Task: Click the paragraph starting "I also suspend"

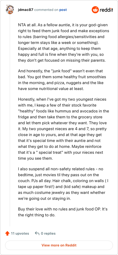Action: (x=62, y=184)
